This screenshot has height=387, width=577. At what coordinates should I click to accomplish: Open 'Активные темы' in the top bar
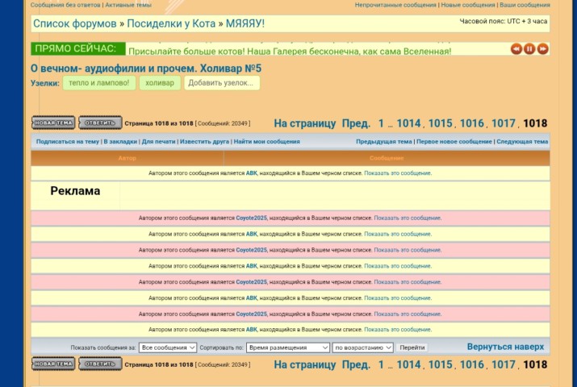[128, 5]
